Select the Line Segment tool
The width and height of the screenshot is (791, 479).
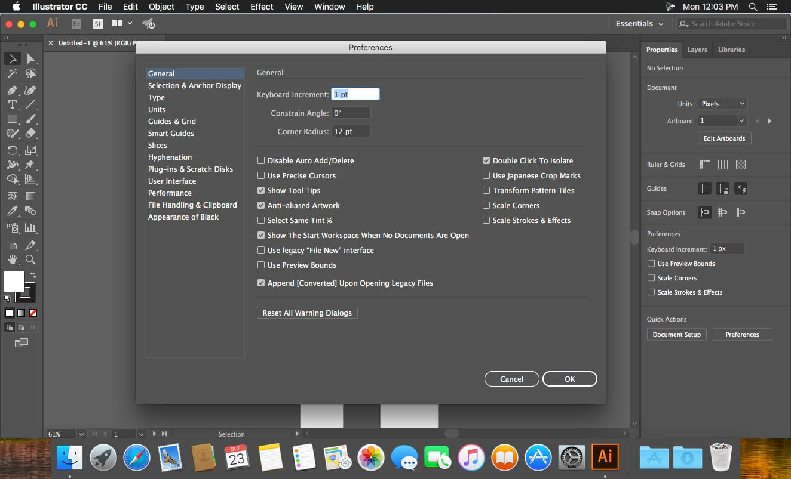[x=30, y=104]
